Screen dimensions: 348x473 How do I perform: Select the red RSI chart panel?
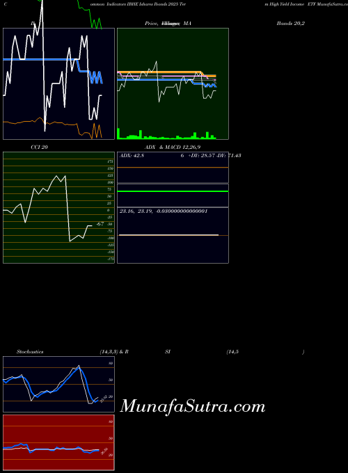click(59, 442)
